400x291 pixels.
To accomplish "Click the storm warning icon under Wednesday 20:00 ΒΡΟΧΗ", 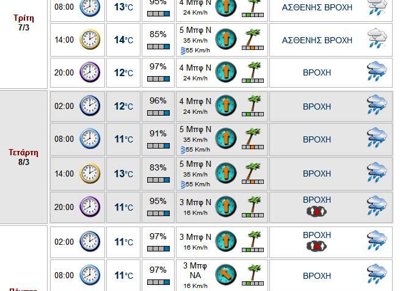I will pyautogui.click(x=316, y=211).
